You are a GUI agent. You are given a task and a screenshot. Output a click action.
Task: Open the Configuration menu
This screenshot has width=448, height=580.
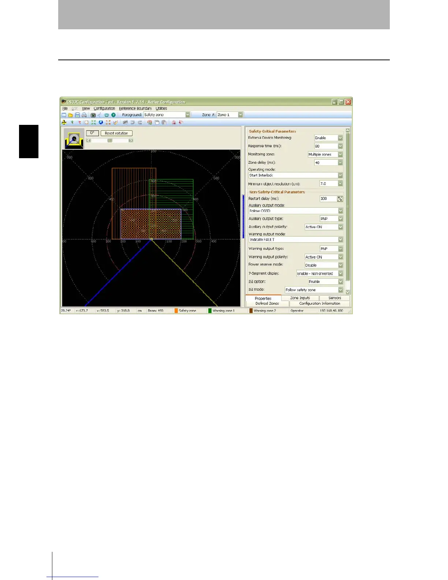tap(104, 108)
